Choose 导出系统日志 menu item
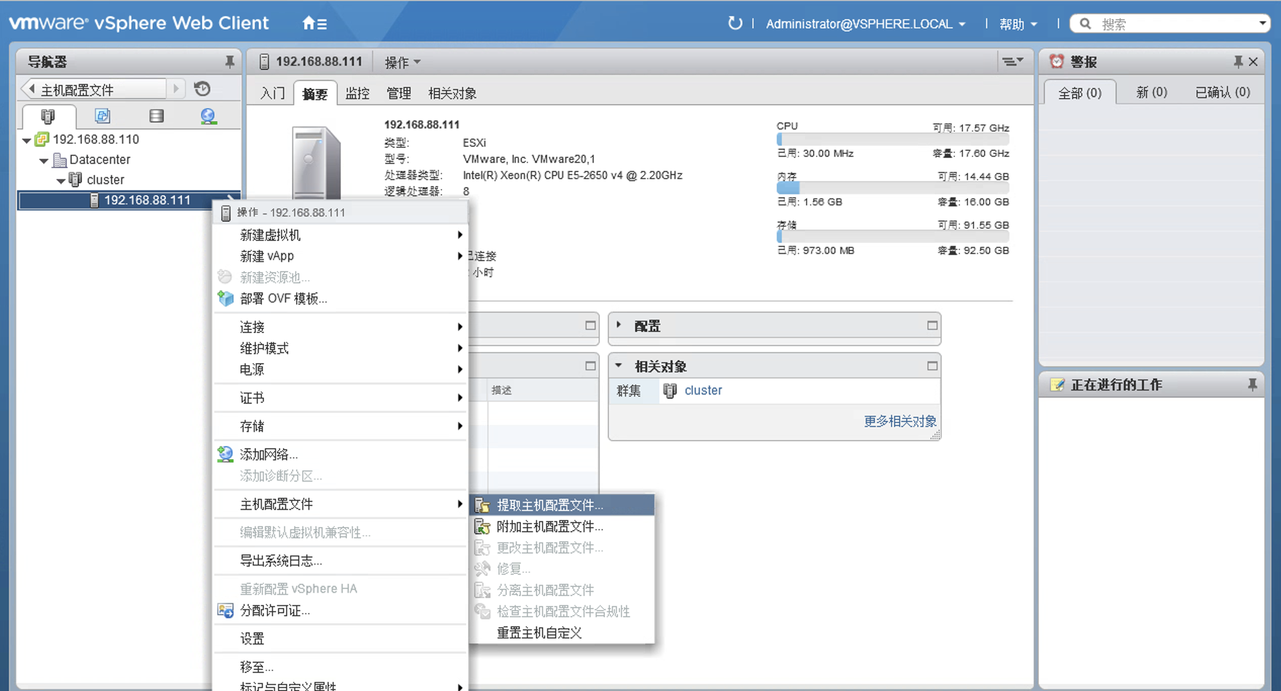 tap(341, 561)
